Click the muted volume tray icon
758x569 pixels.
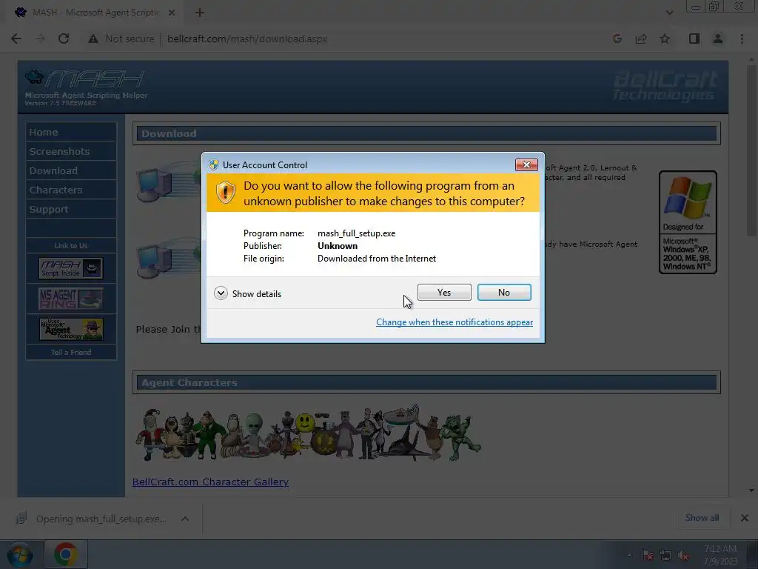pyautogui.click(x=683, y=555)
